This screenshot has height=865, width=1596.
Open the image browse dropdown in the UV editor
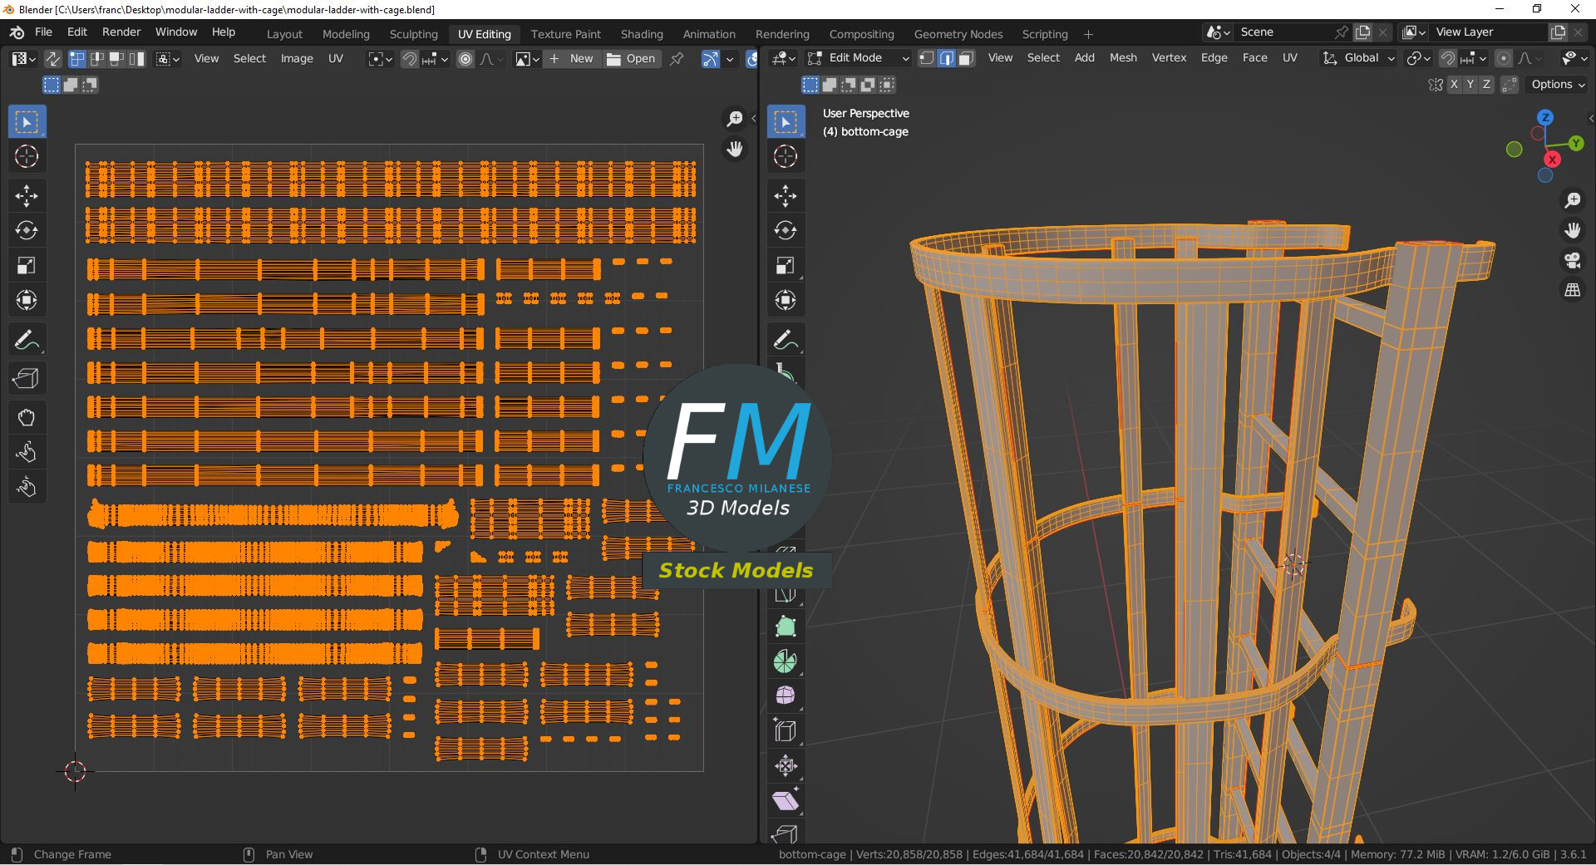[x=527, y=59]
